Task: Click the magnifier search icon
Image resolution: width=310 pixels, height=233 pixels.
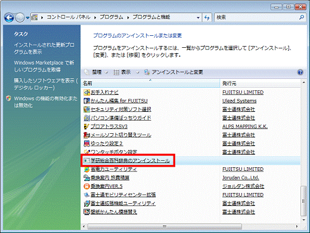Action: point(302,17)
